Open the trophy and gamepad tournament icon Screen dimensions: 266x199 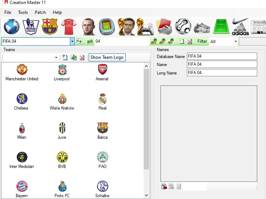[145, 27]
